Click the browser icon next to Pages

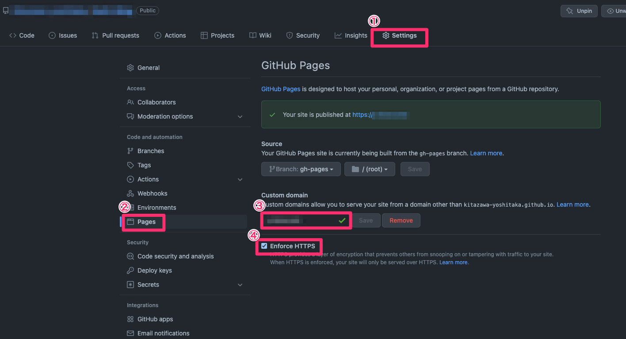click(130, 222)
